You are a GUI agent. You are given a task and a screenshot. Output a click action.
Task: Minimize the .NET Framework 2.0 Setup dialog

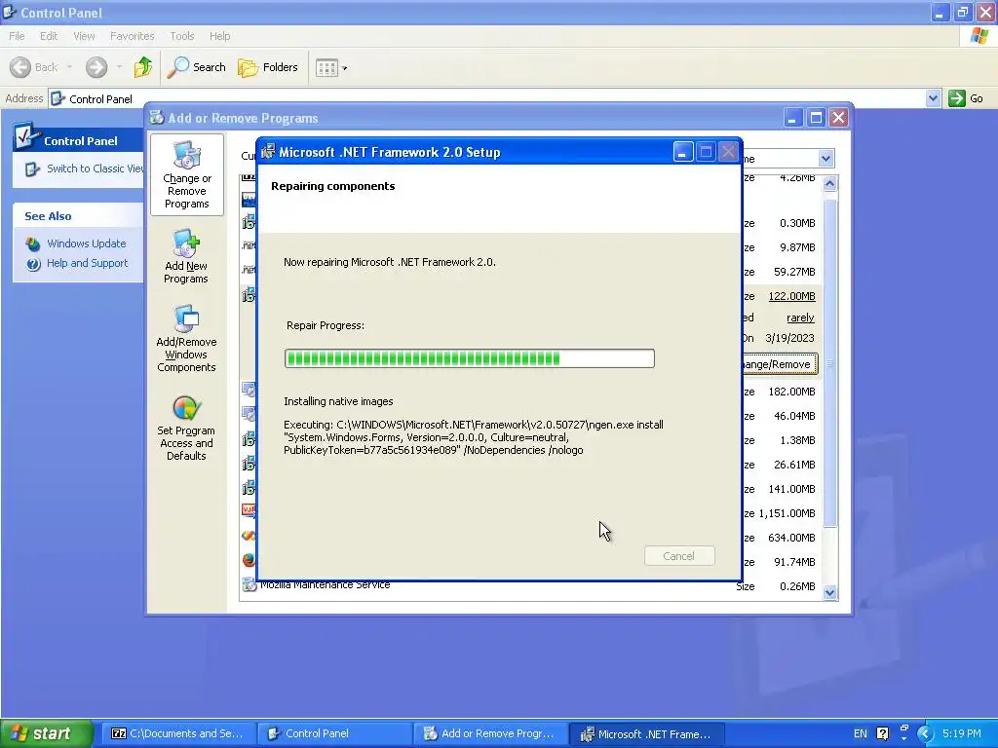[682, 152]
